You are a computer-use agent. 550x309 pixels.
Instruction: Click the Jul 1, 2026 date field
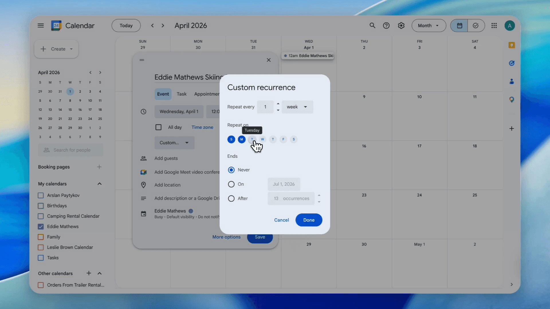pyautogui.click(x=284, y=184)
